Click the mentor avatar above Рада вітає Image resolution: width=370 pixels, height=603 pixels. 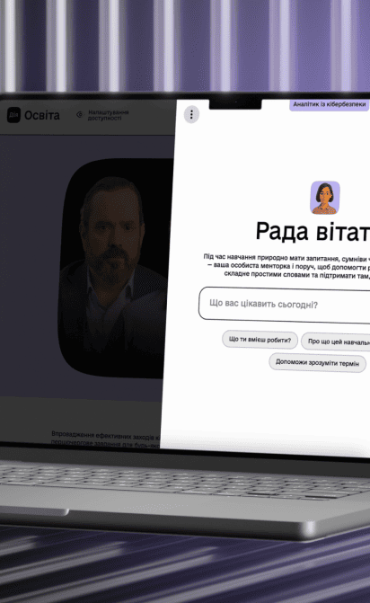tap(325, 198)
